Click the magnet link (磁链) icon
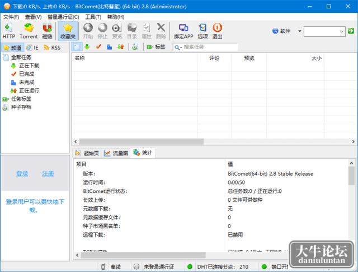The width and height of the screenshot is (358, 272). pyautogui.click(x=47, y=31)
